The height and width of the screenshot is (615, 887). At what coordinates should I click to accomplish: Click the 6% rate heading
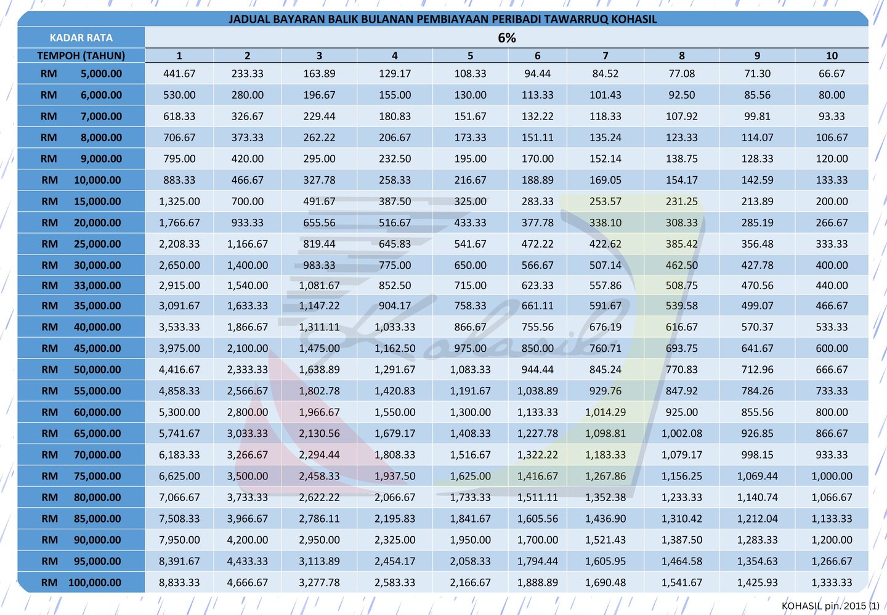click(x=507, y=38)
